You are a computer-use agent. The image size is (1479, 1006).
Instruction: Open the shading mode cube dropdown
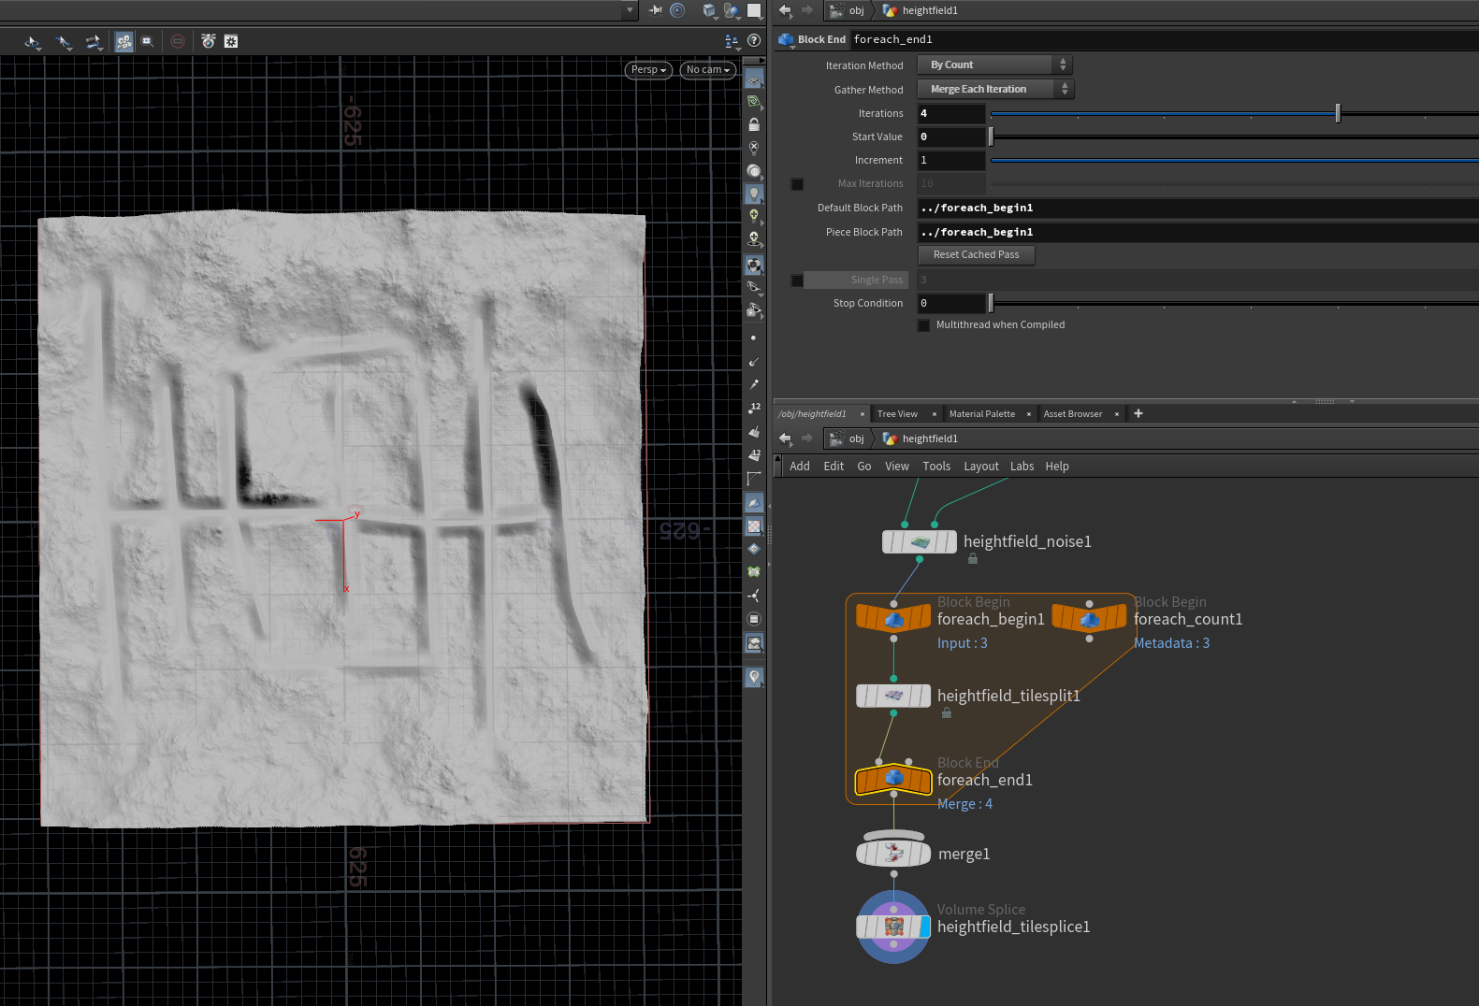click(x=710, y=10)
